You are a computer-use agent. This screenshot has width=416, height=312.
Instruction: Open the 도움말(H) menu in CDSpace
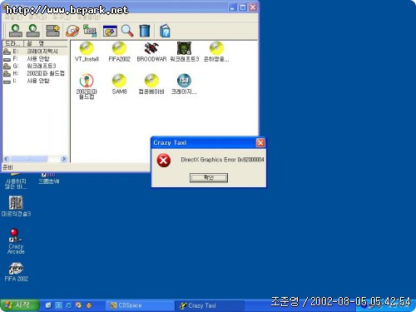pyautogui.click(x=88, y=17)
